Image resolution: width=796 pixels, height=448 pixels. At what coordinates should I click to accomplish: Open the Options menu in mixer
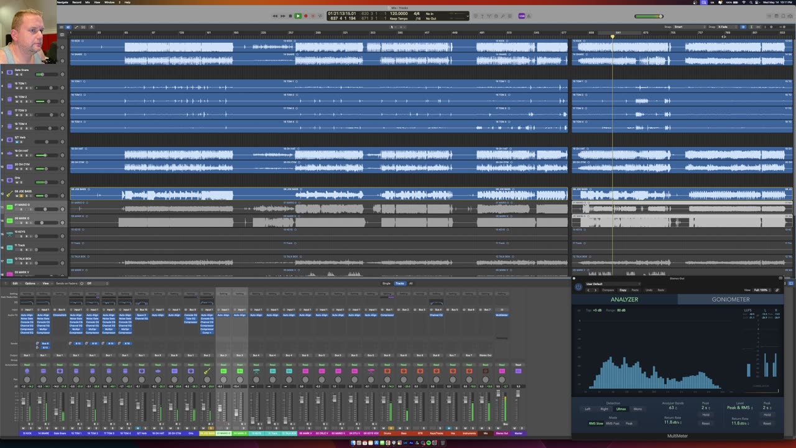[30, 283]
